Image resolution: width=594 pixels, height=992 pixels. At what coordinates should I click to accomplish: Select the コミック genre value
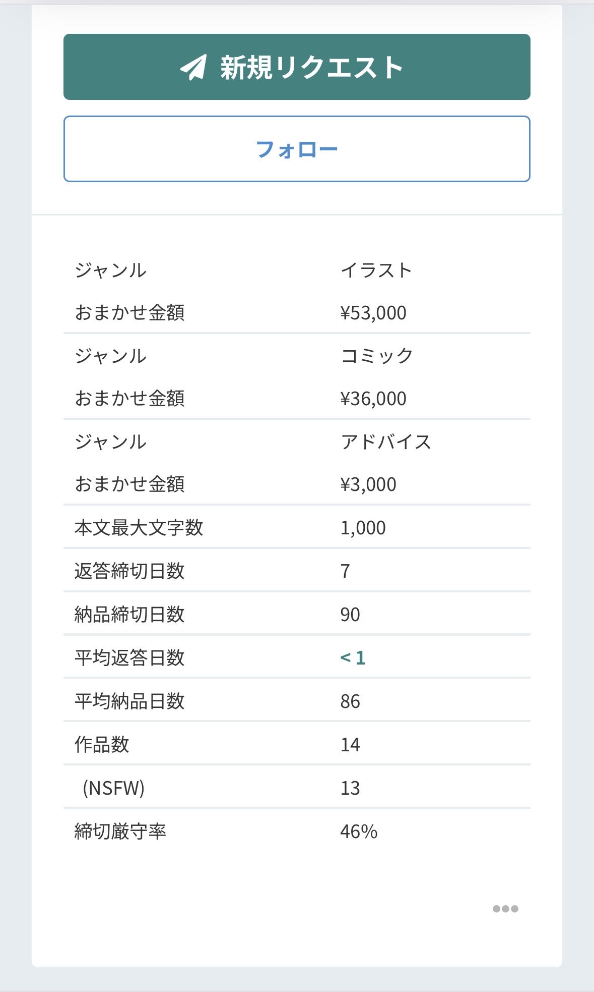(377, 356)
